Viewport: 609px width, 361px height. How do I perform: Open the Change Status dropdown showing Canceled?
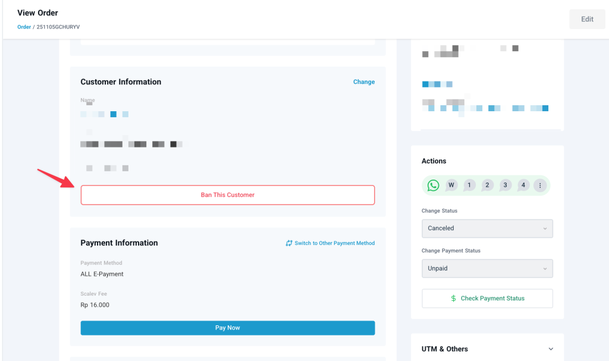pyautogui.click(x=487, y=228)
